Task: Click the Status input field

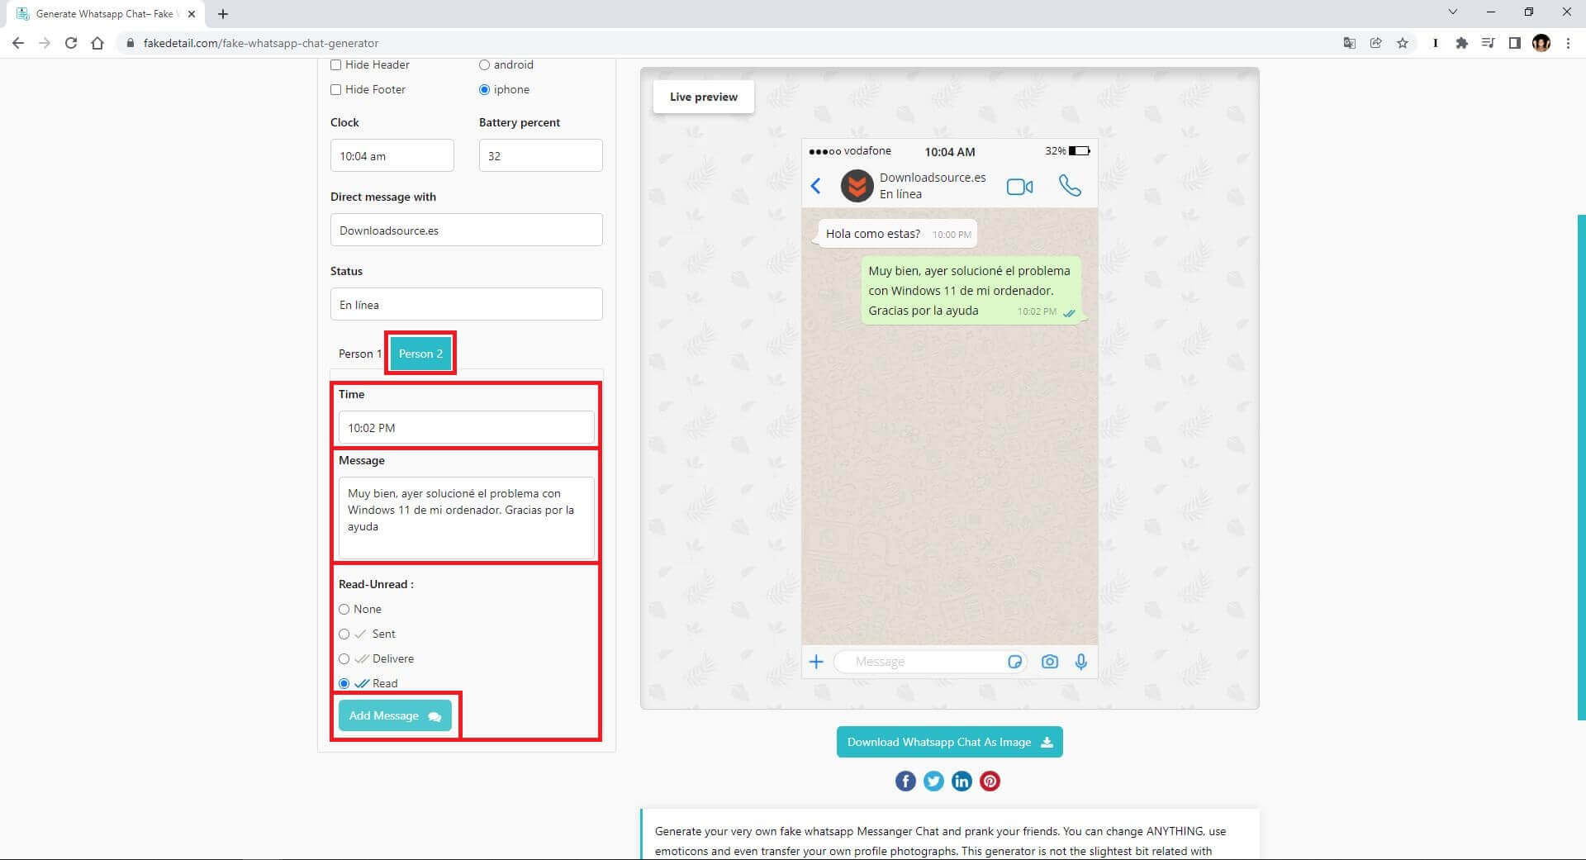Action: coord(467,304)
